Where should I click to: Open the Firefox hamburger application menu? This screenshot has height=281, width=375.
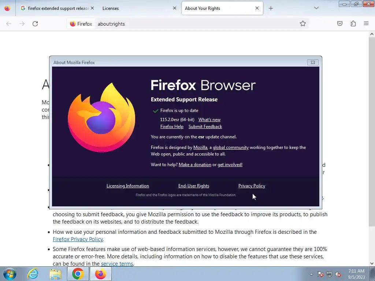(x=366, y=23)
